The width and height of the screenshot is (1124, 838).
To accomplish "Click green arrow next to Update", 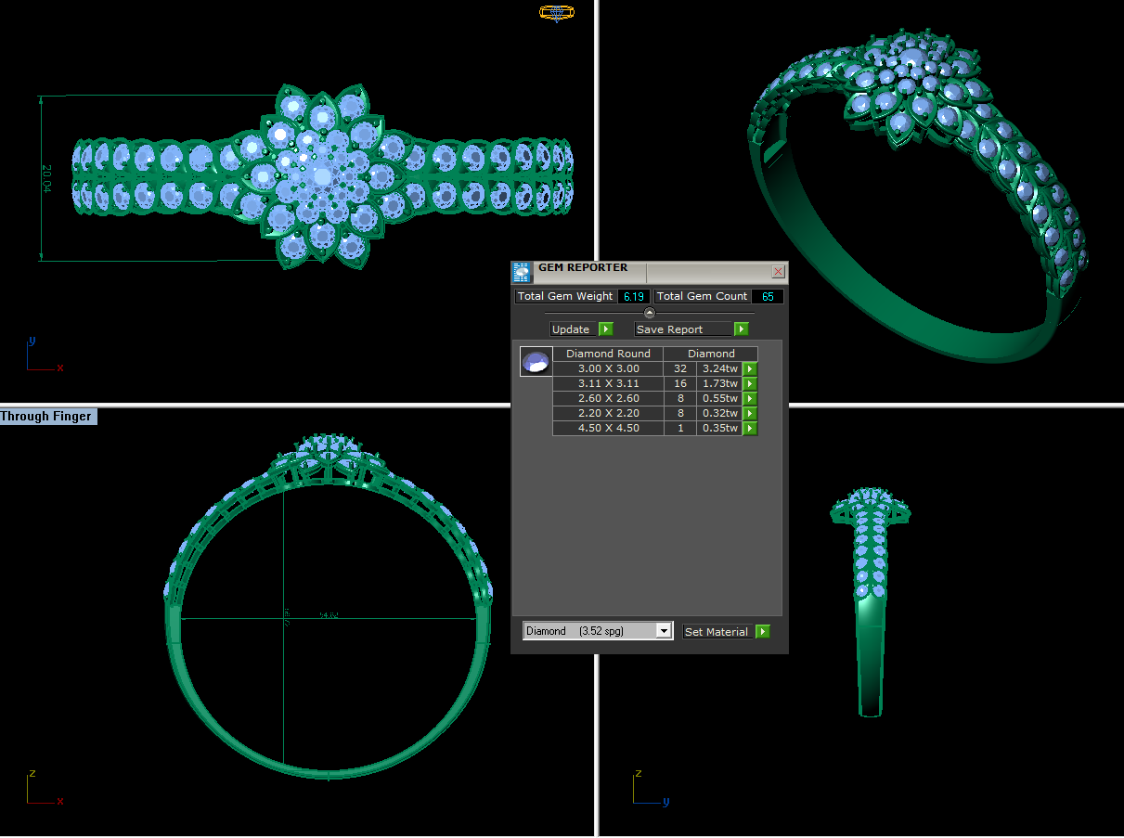I will point(605,329).
